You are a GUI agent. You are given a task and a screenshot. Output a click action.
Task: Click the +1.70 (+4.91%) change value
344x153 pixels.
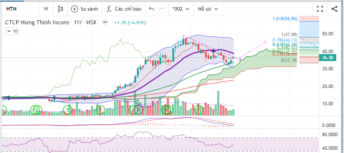[x=130, y=22]
